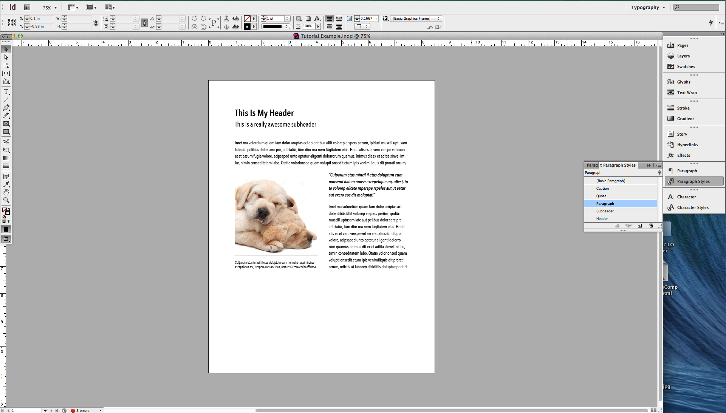The image size is (726, 413).
Task: Toggle wrap around bounding box button
Action: (x=339, y=19)
